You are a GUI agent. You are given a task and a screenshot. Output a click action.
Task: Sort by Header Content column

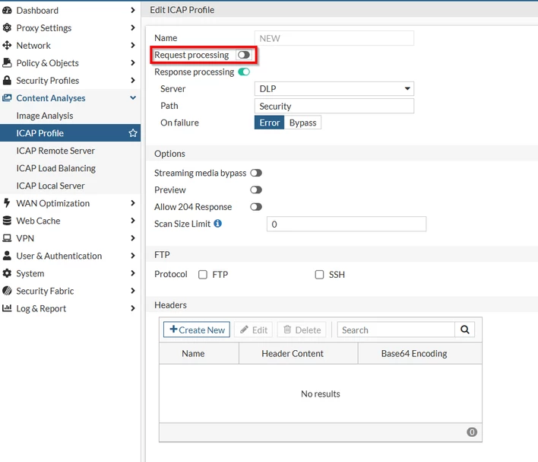click(x=299, y=353)
